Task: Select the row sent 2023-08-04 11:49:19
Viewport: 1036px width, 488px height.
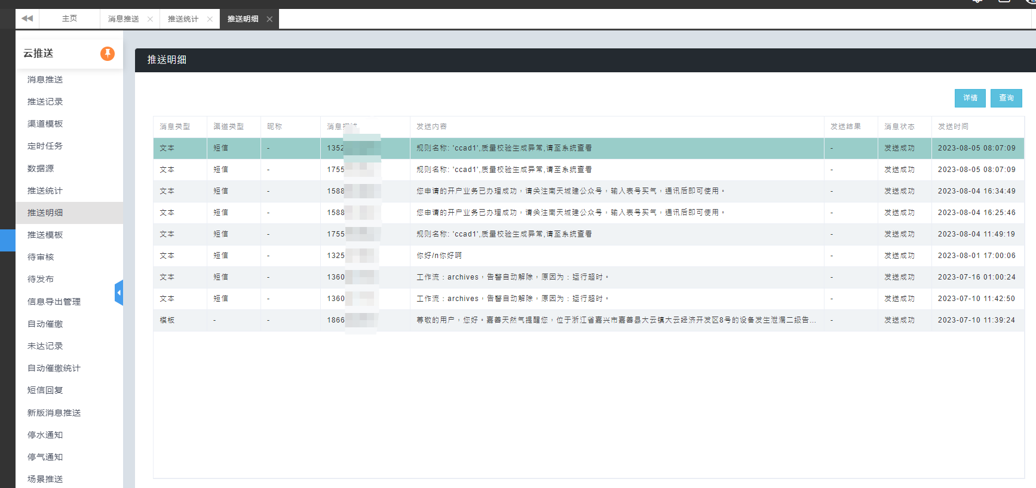Action: tap(589, 234)
